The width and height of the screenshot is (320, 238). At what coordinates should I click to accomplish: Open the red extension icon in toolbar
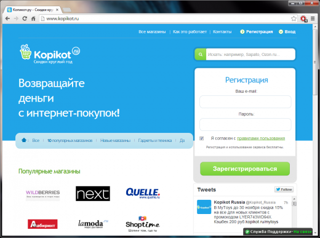click(303, 19)
